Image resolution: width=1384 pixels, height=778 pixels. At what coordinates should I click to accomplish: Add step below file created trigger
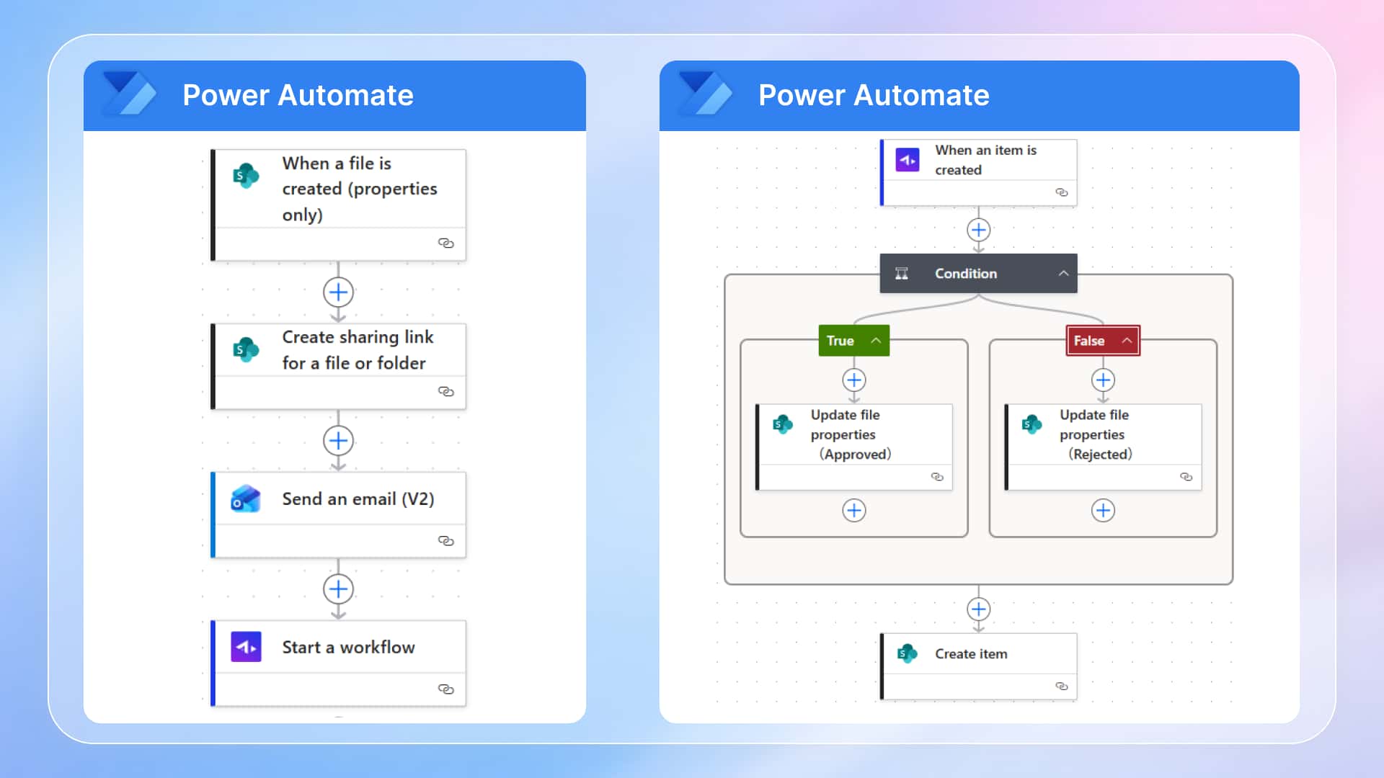point(338,292)
